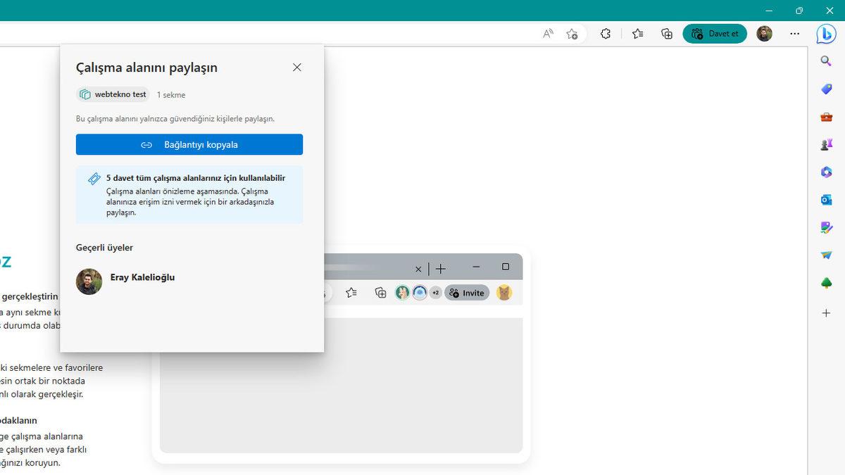Open the Search magnifier in sidebar
Viewport: 845px width, 475px height.
(825, 61)
